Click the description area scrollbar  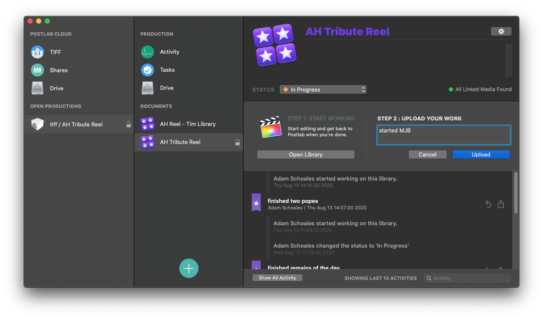[x=509, y=60]
